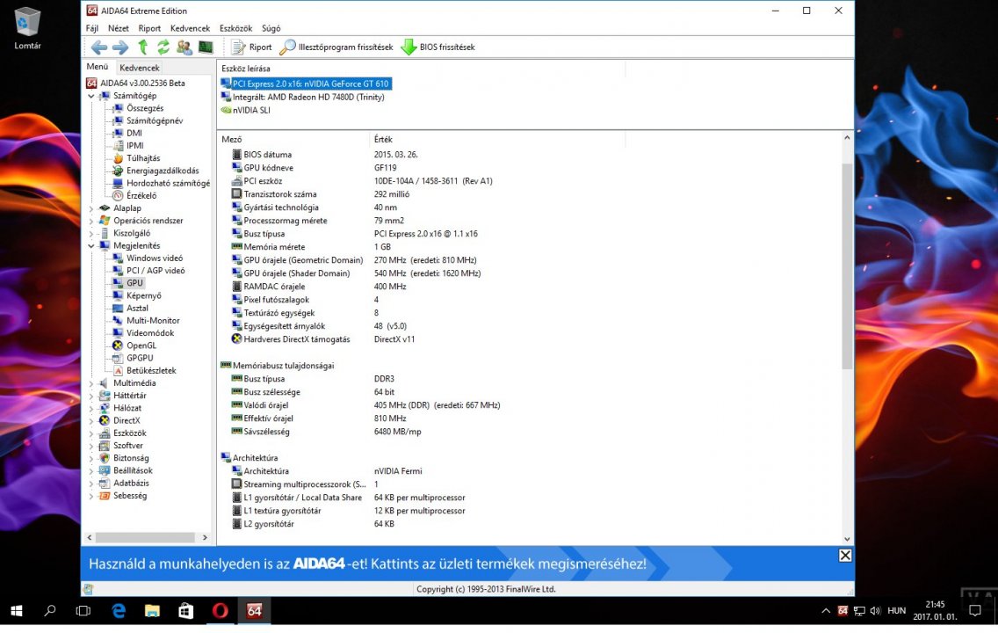Click the volume icon in system tray
This screenshot has width=998, height=633.
[x=875, y=611]
